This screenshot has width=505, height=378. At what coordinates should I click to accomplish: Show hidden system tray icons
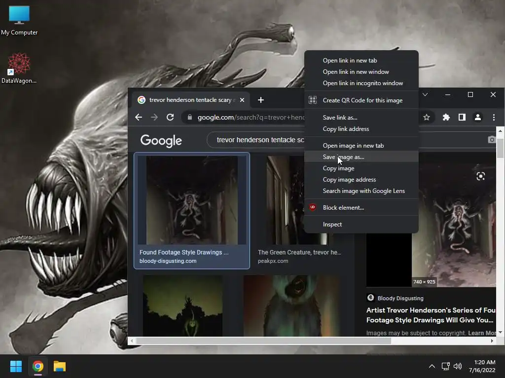click(432, 366)
